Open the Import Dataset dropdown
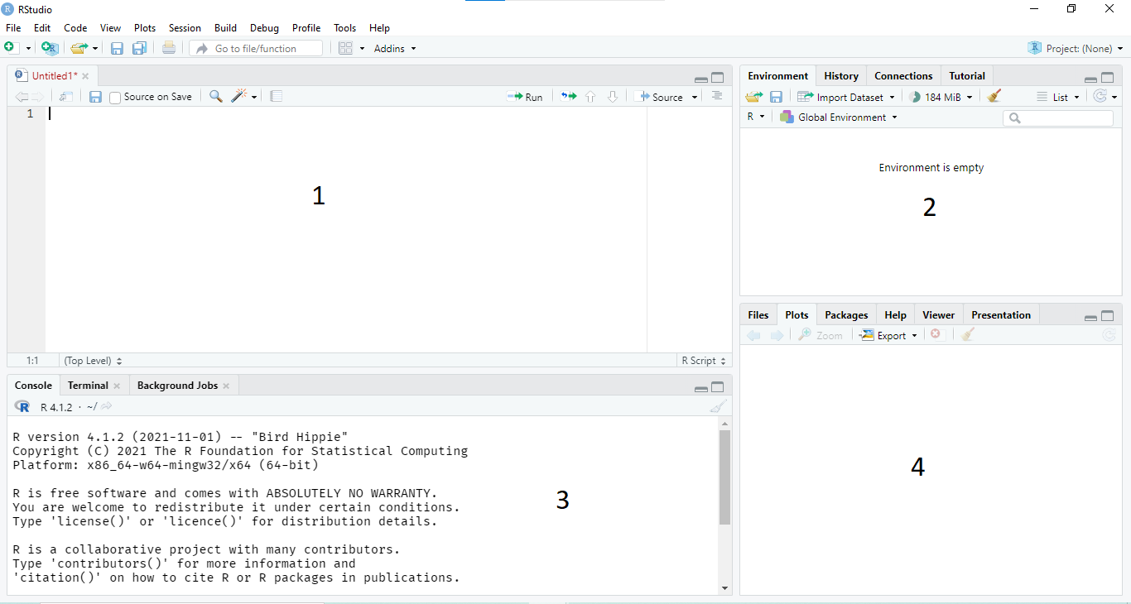 (x=846, y=97)
